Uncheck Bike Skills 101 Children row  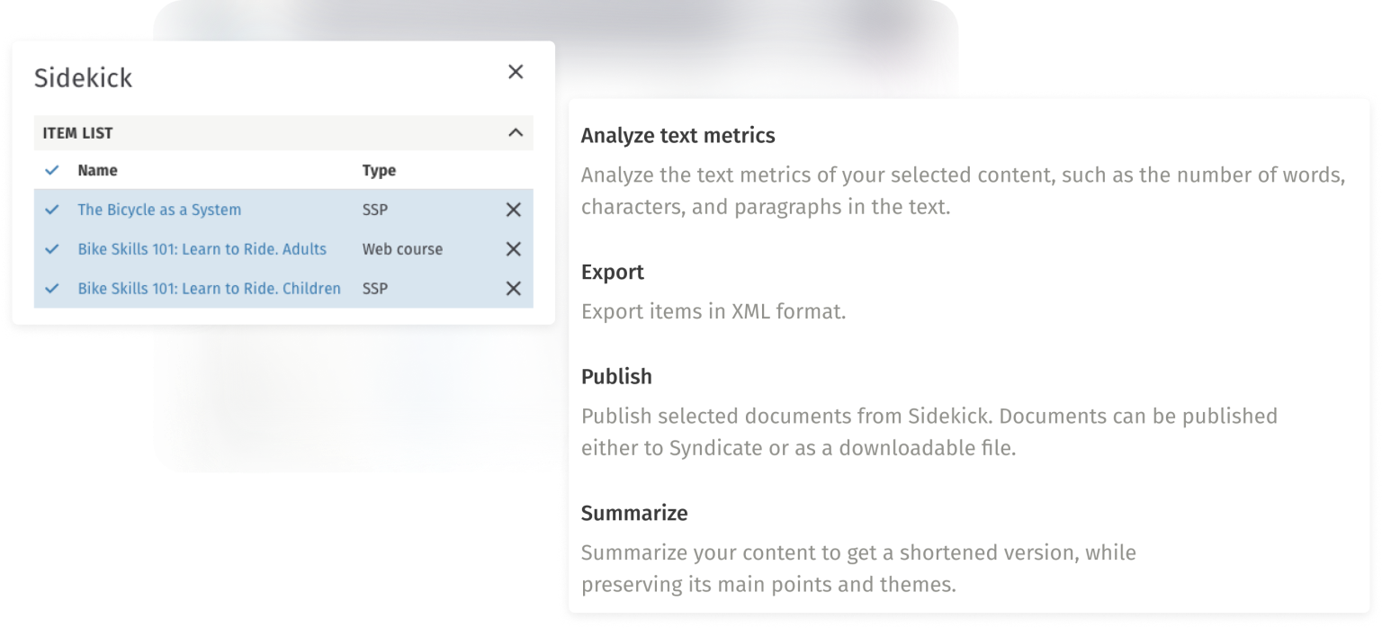coord(52,289)
